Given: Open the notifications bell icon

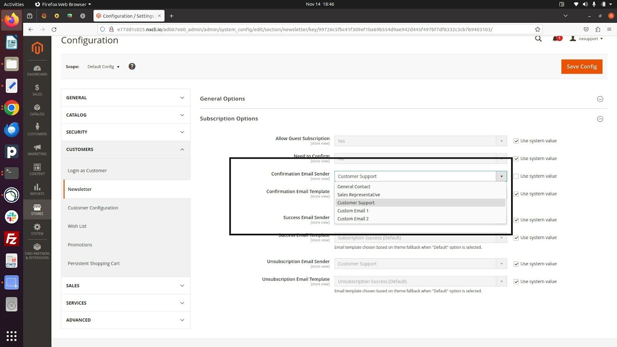Looking at the screenshot, I should click(555, 39).
